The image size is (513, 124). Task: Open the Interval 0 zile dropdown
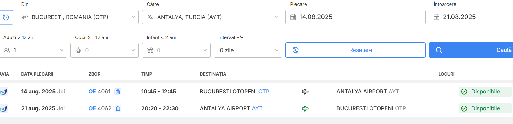[248, 50]
